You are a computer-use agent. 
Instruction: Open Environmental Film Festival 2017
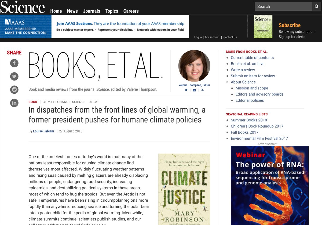point(259,139)
